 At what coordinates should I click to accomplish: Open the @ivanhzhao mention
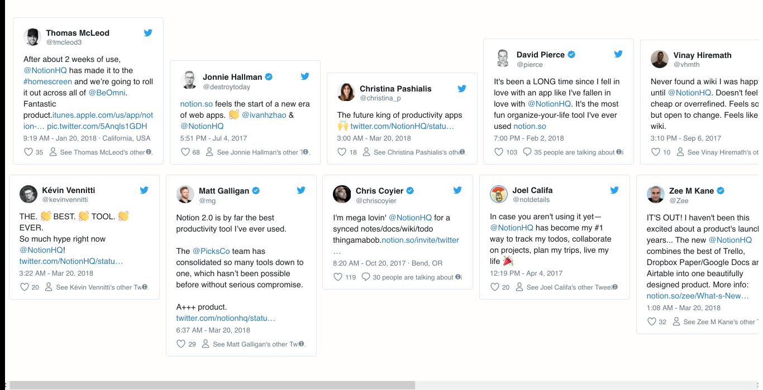point(264,115)
